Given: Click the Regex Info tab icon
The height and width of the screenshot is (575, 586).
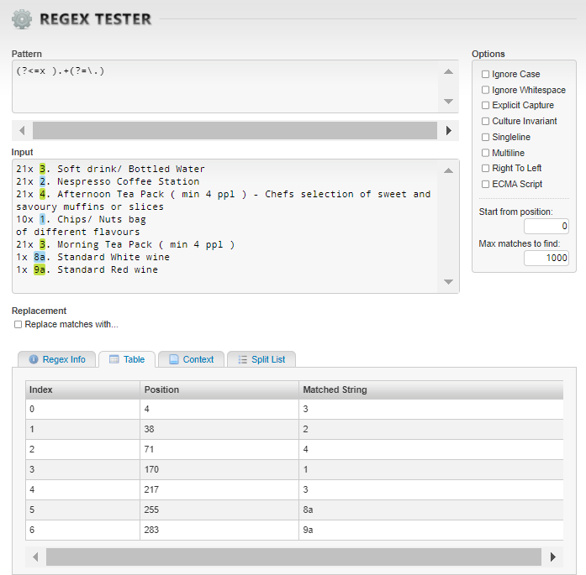Looking at the screenshot, I should (x=34, y=359).
